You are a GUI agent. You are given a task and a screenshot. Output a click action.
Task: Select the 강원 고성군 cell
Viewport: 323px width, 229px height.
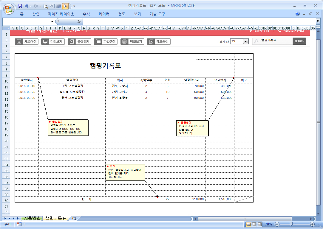pos(120,92)
